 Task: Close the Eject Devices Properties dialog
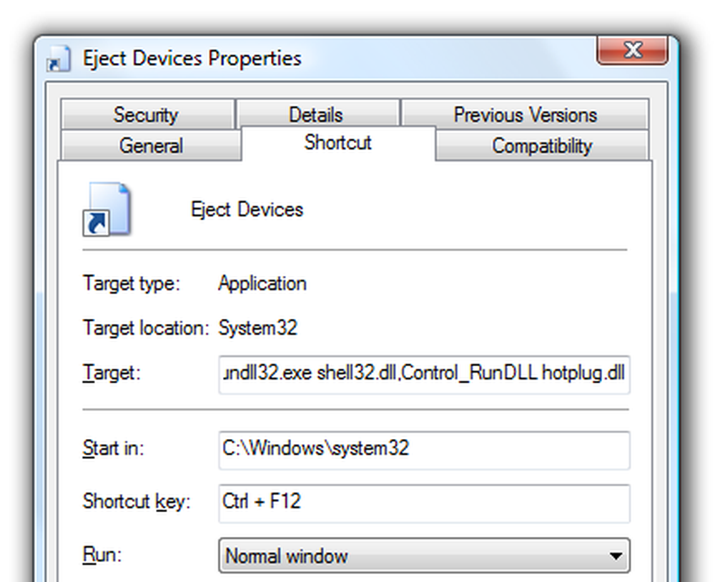click(632, 50)
